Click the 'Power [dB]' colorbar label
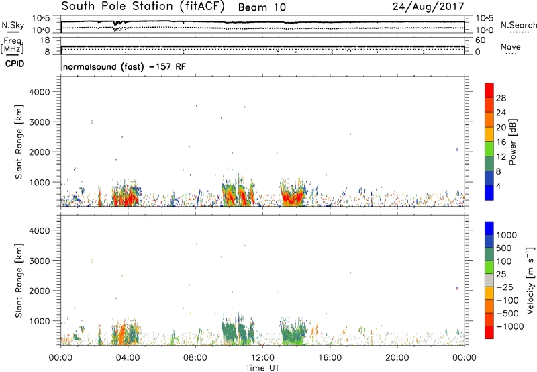537x372 pixels. click(x=512, y=142)
